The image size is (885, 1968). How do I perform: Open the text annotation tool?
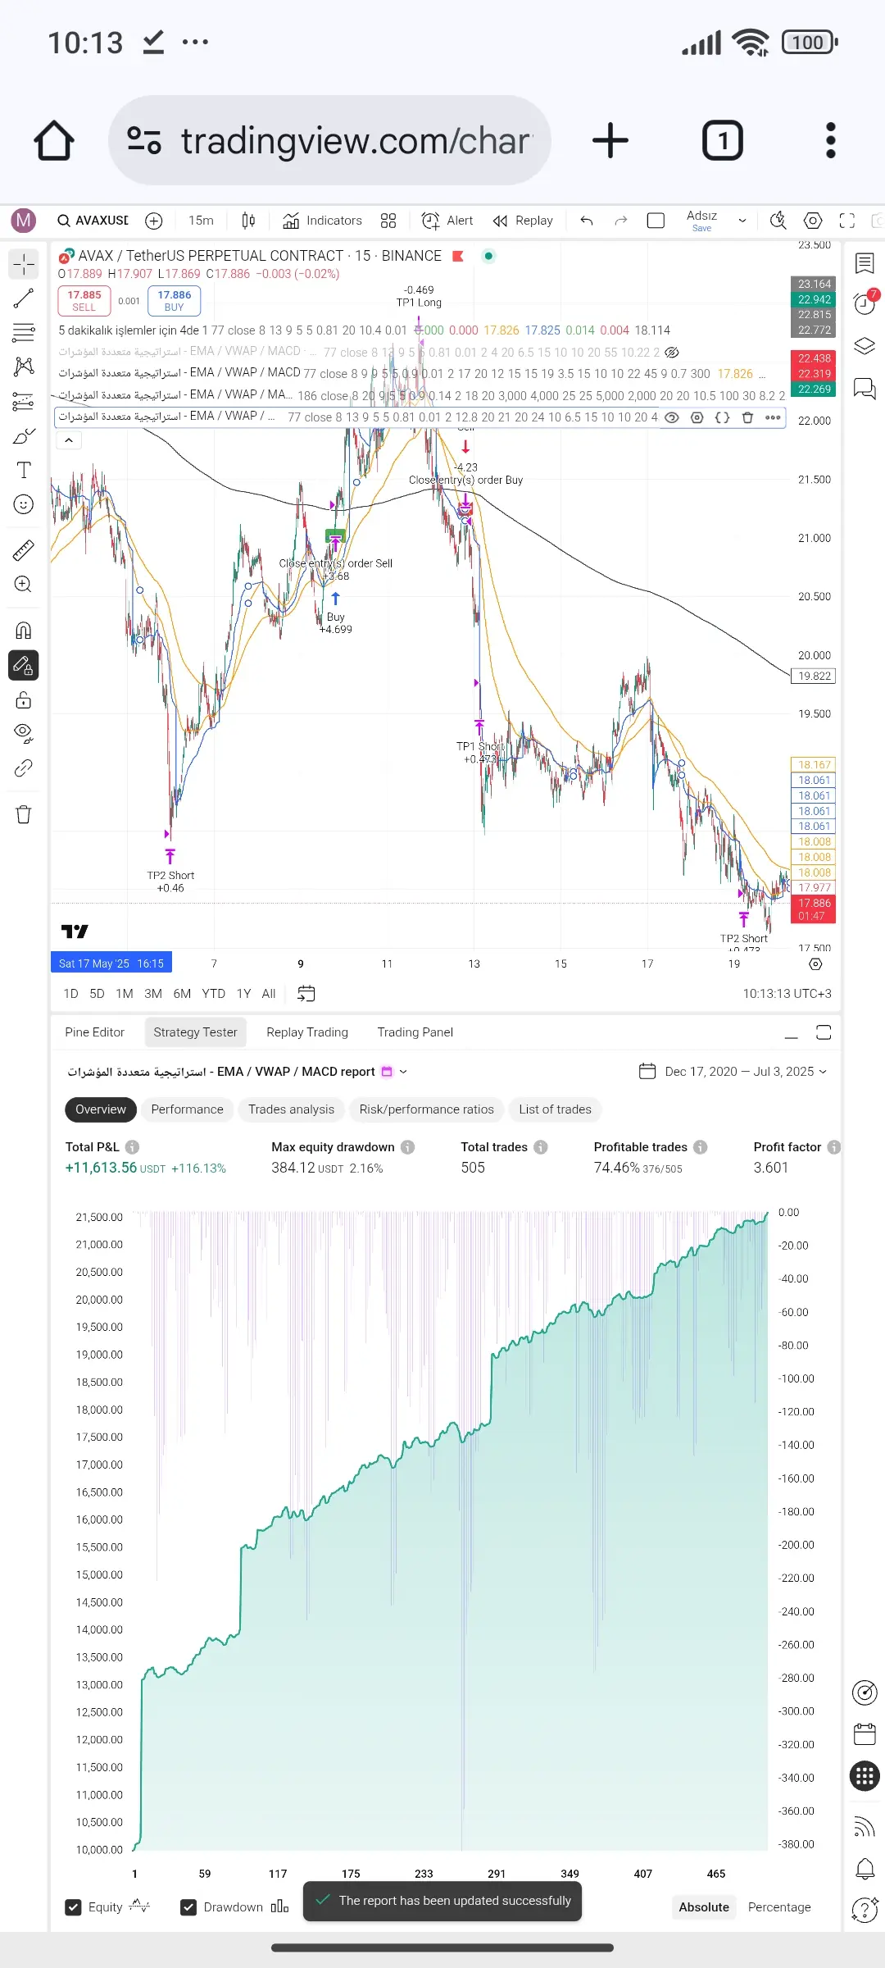24,470
